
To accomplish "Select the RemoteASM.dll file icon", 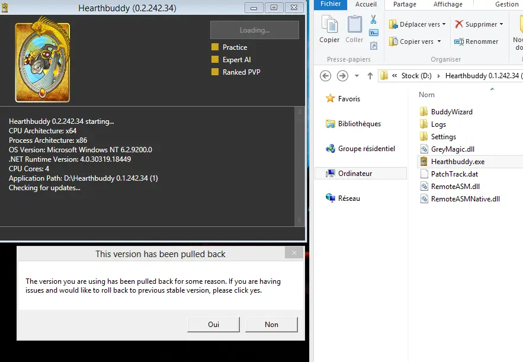I will 424,187.
